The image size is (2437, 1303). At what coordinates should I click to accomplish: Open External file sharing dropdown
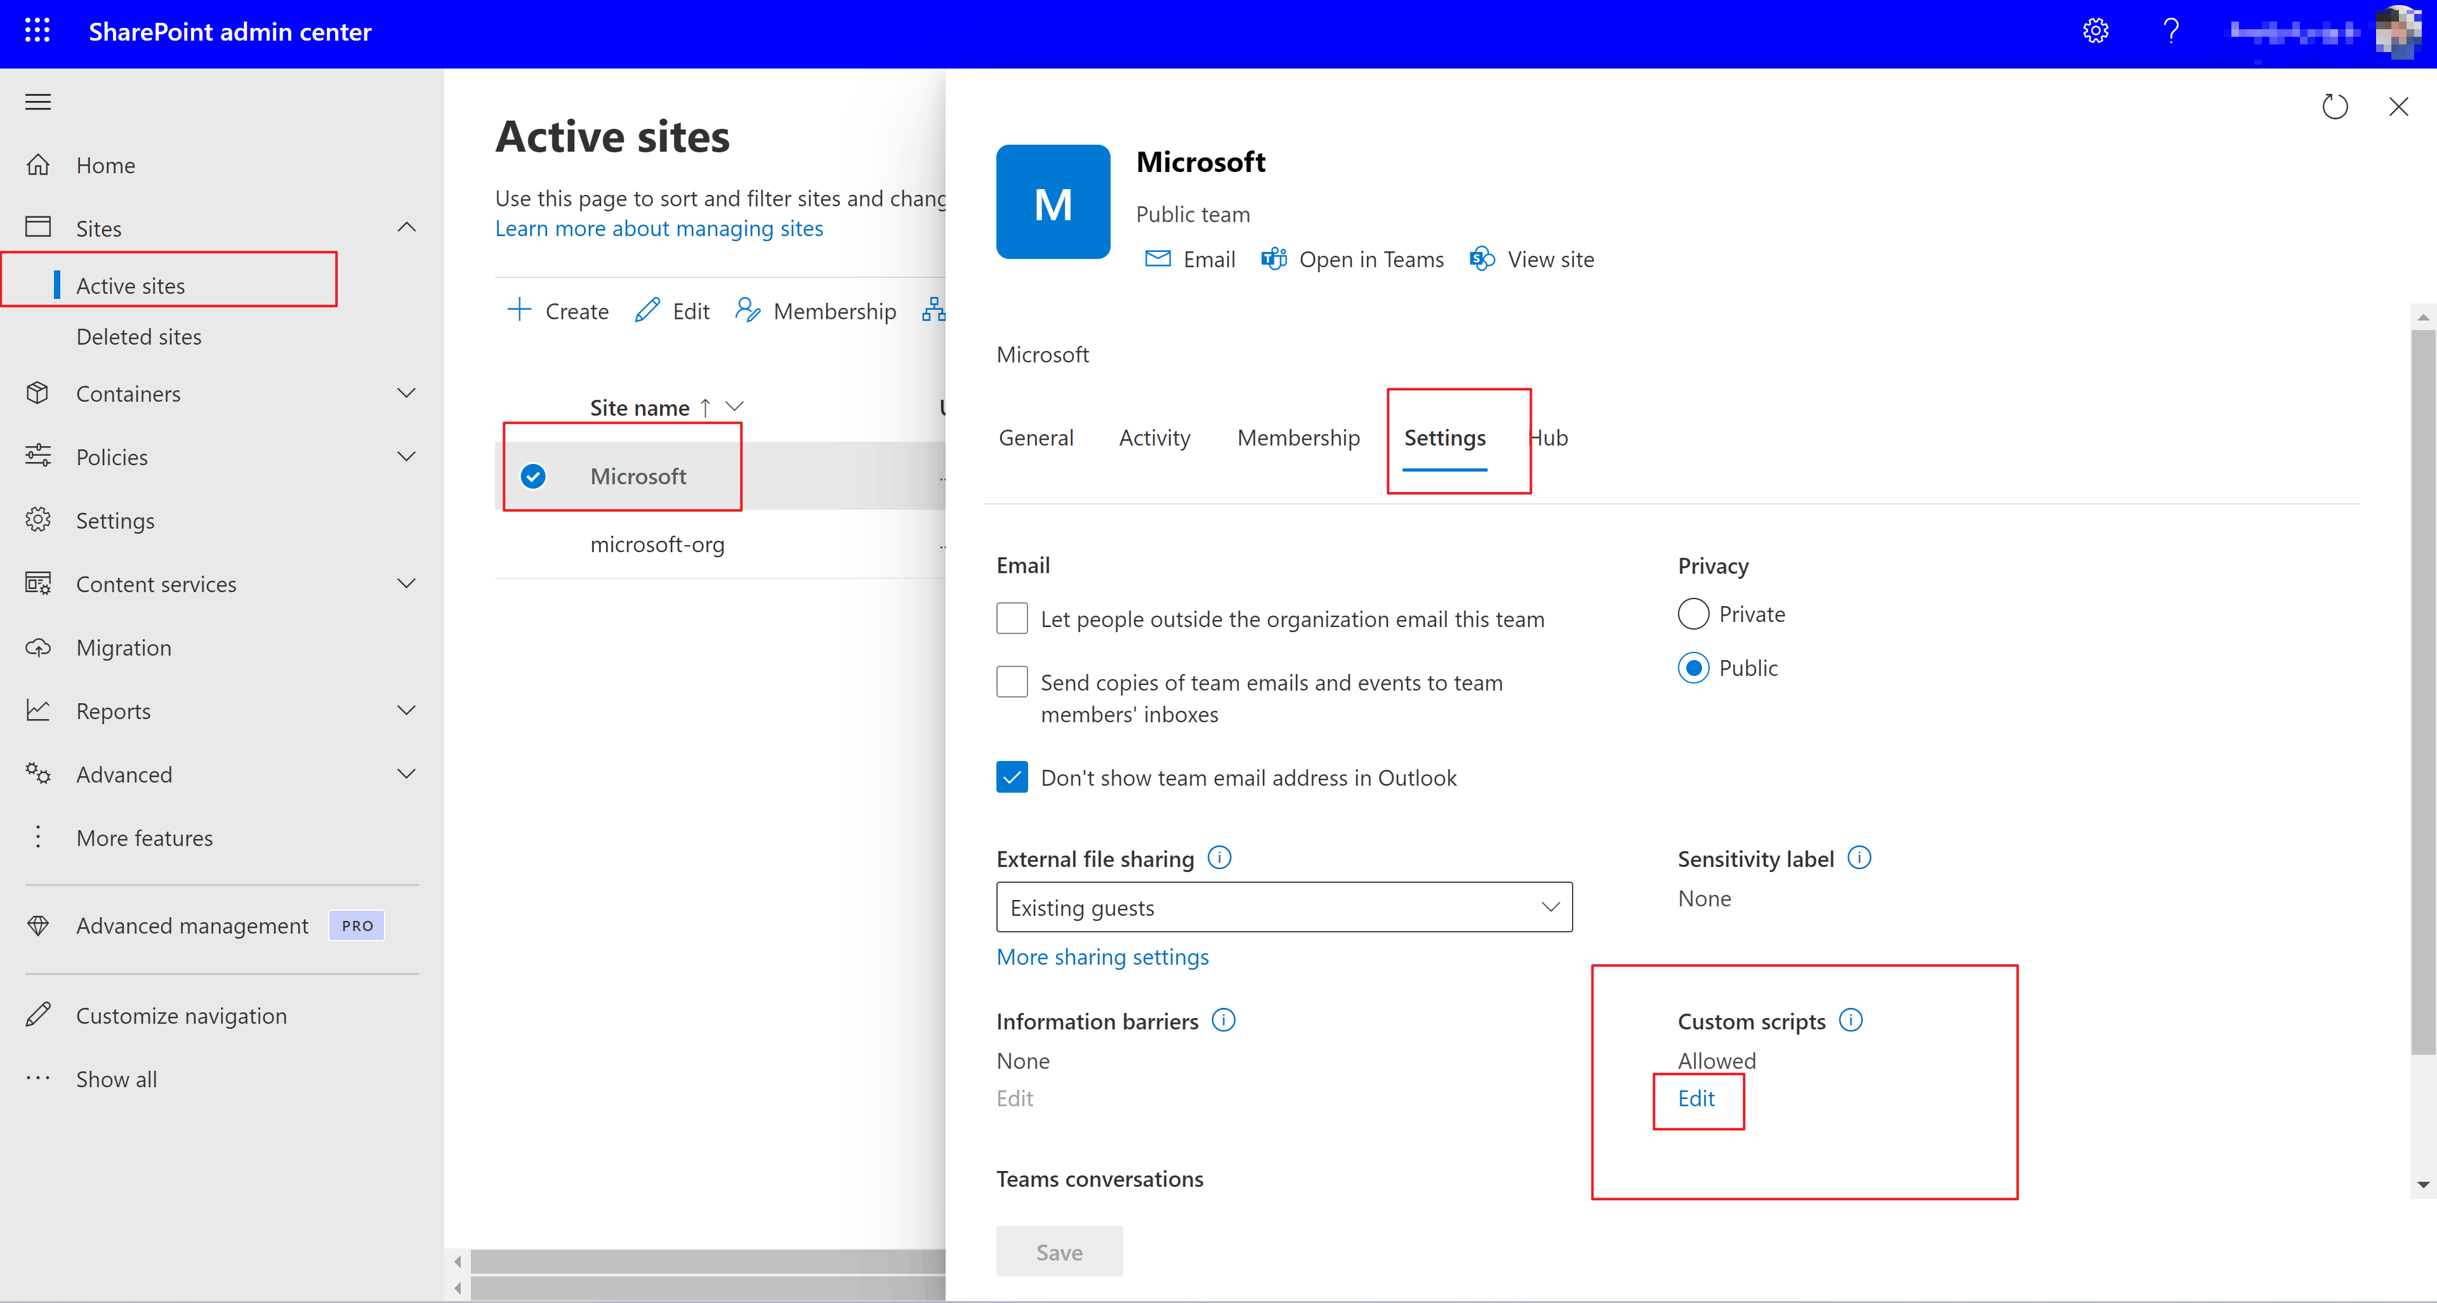[1284, 908]
